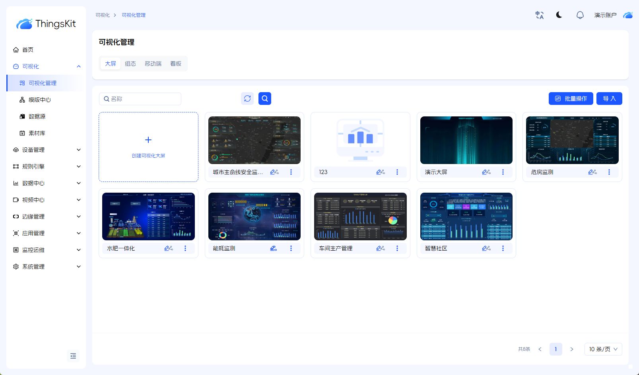Click 创建可视化大屏 add card
The width and height of the screenshot is (639, 375).
pyautogui.click(x=148, y=147)
